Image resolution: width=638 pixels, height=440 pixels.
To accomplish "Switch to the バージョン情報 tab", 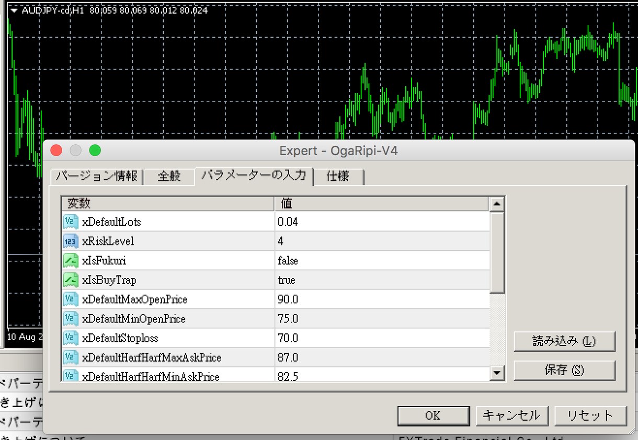I will (x=97, y=176).
